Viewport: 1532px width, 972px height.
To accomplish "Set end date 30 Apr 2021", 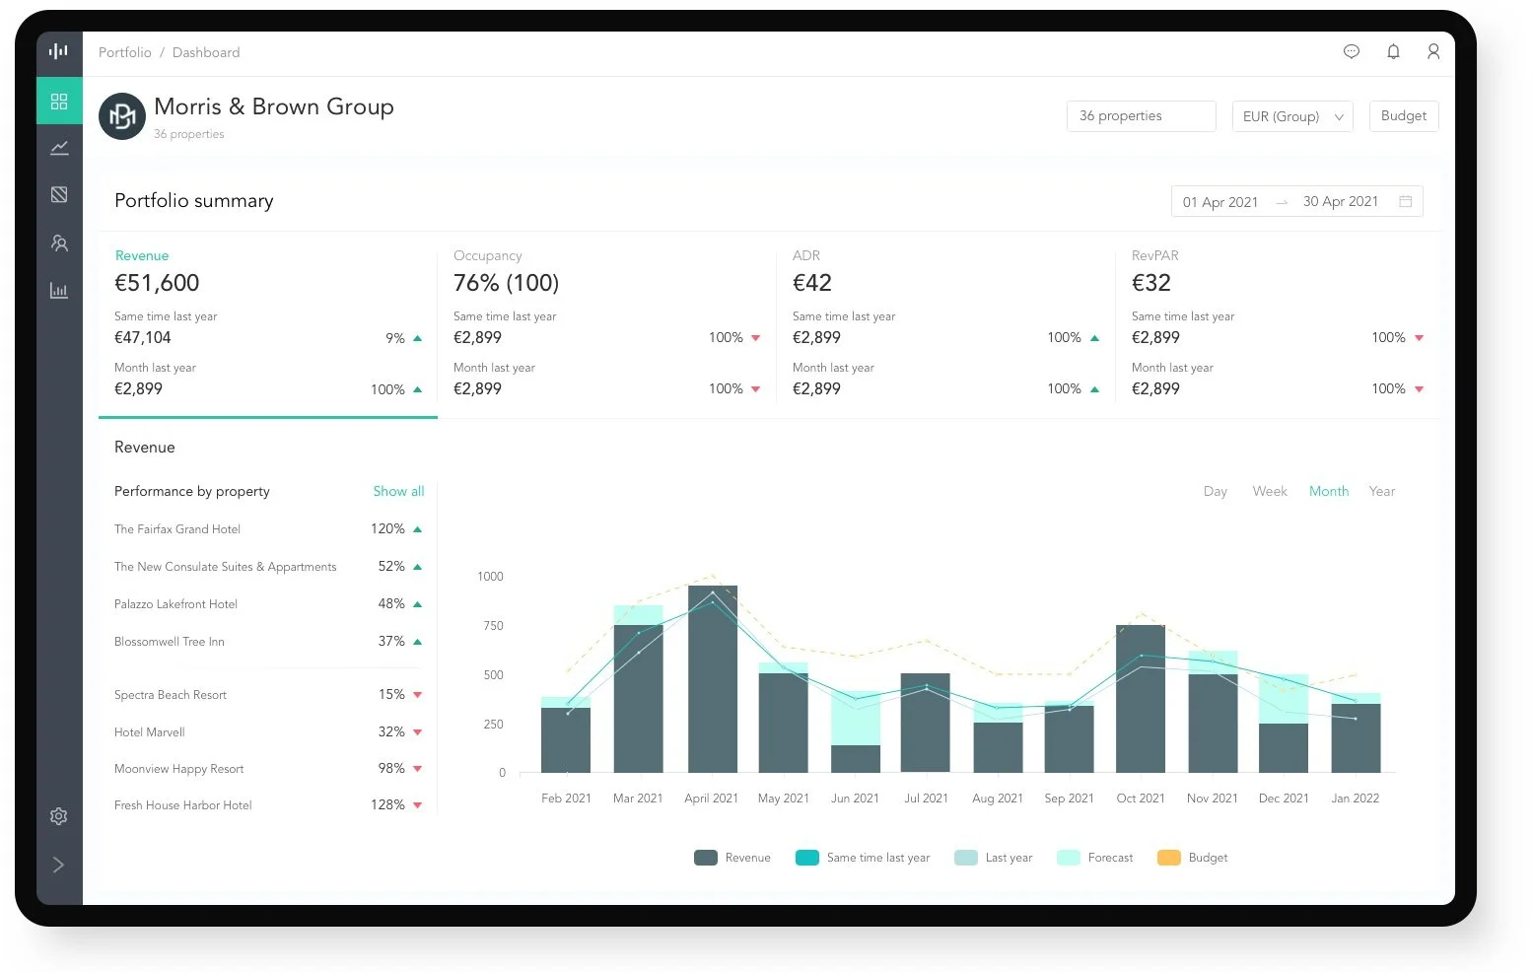I will (1341, 201).
